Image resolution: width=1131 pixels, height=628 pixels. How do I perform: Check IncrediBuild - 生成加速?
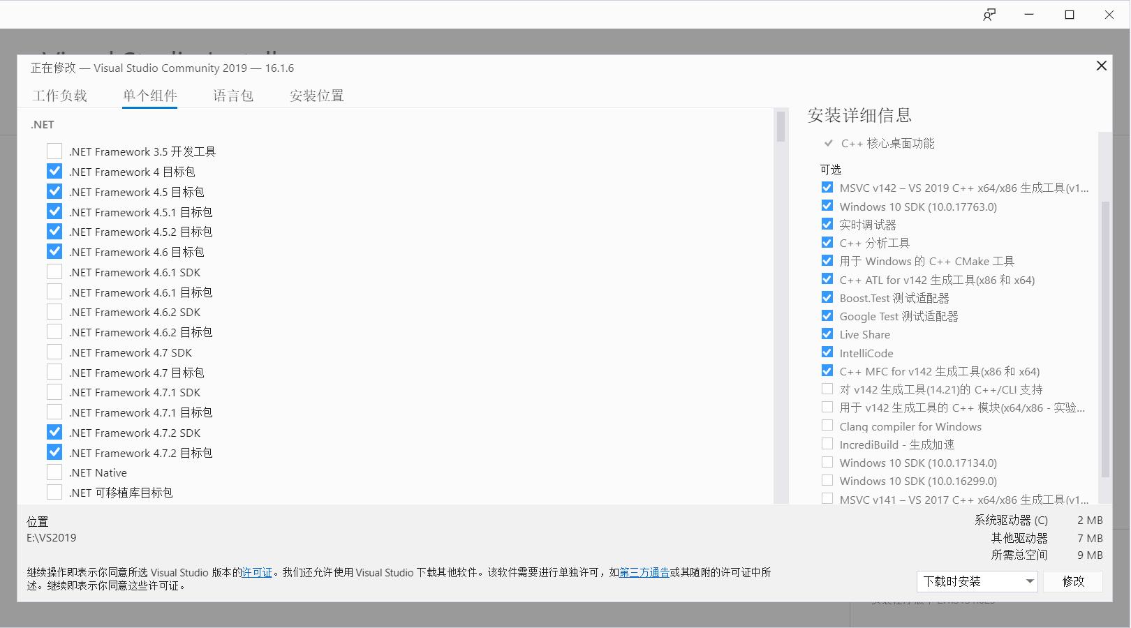tap(827, 444)
